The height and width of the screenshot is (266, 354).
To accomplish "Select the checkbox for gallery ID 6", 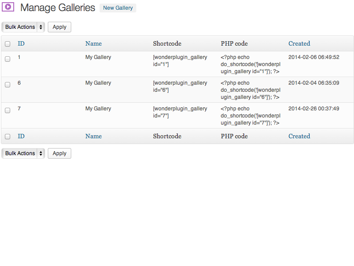I will (8, 85).
